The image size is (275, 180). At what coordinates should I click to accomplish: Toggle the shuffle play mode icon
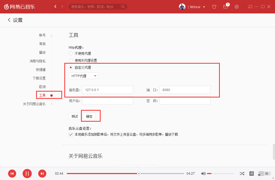coord(242,174)
